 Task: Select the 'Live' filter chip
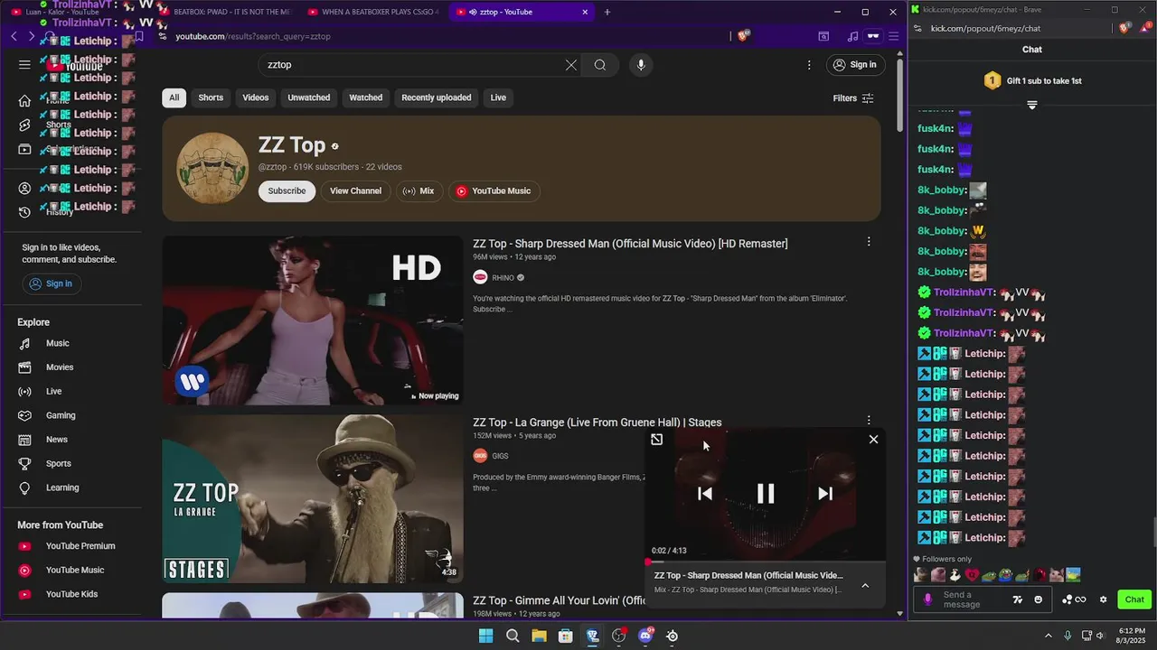(x=498, y=97)
